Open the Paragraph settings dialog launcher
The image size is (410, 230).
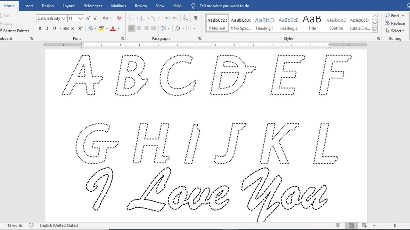click(x=200, y=39)
